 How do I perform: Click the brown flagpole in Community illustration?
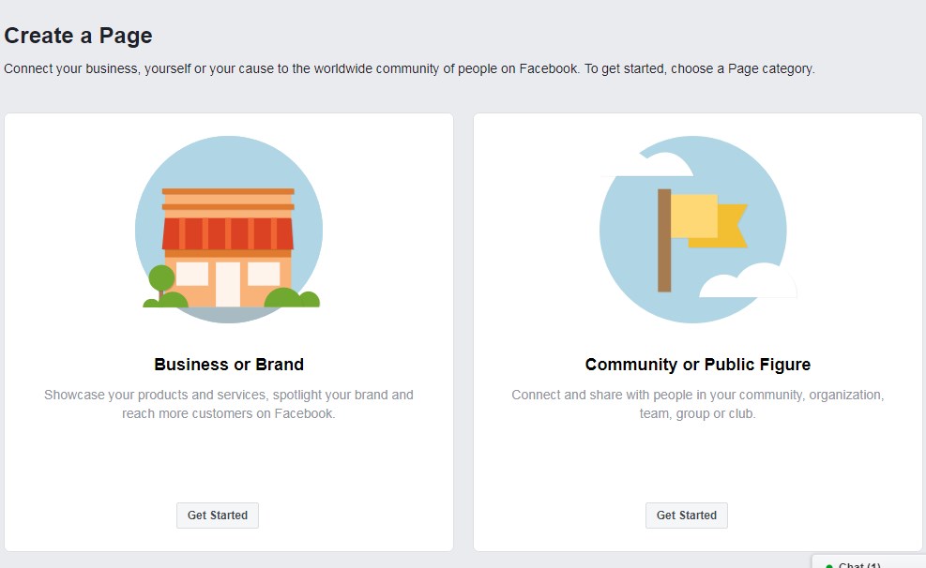pyautogui.click(x=664, y=240)
